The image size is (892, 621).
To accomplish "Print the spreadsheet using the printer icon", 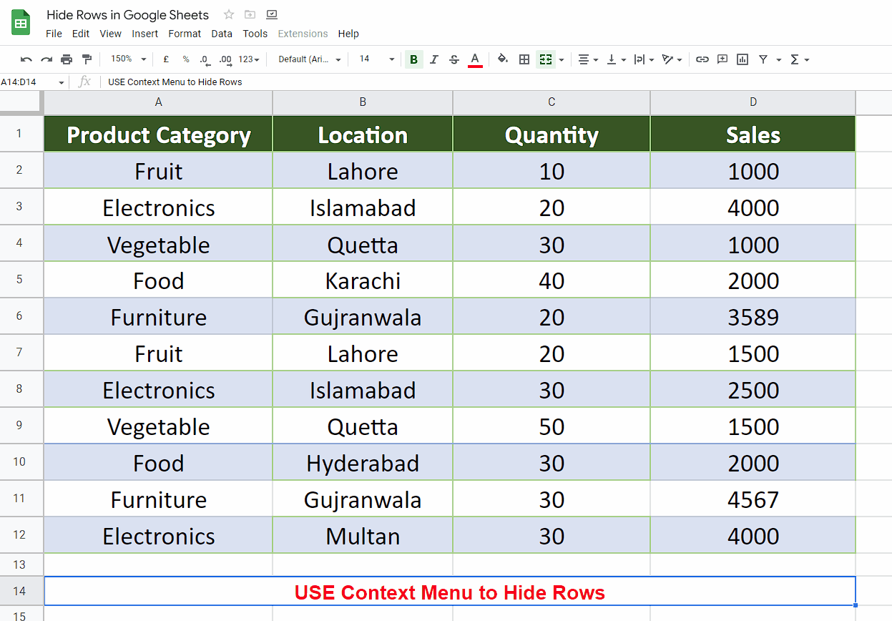I will tap(67, 59).
